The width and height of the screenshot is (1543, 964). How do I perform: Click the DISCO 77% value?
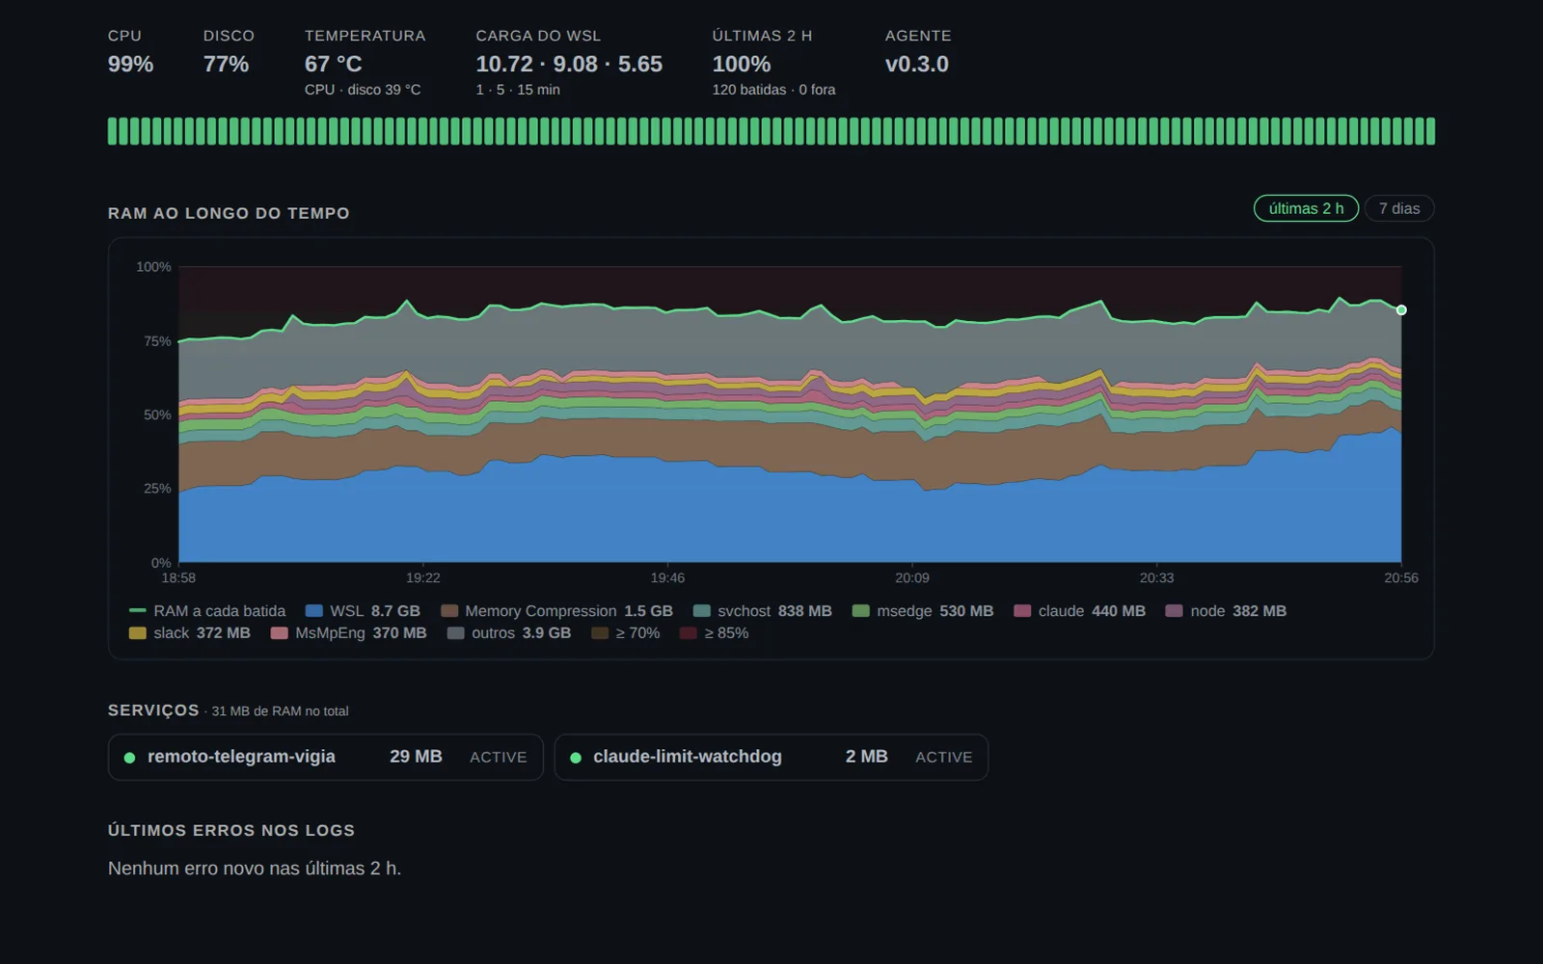pyautogui.click(x=226, y=65)
